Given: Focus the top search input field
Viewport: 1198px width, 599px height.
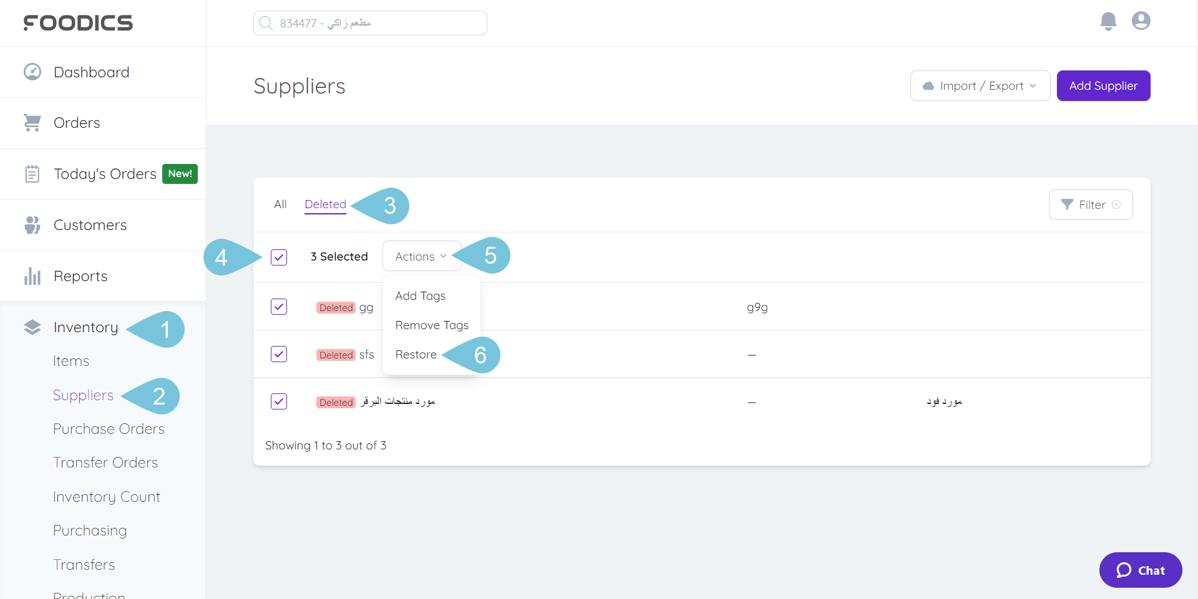Looking at the screenshot, I should click(x=370, y=23).
